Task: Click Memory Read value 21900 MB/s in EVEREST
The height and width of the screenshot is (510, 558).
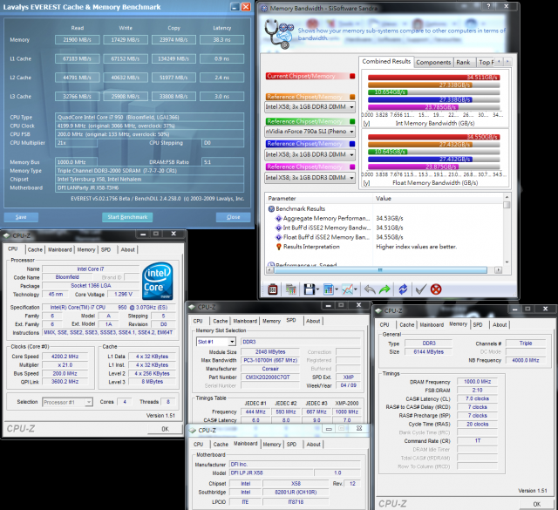Action: coord(78,40)
